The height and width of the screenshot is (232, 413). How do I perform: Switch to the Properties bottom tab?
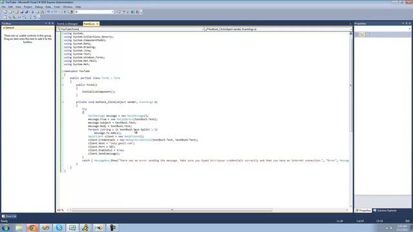click(363, 211)
